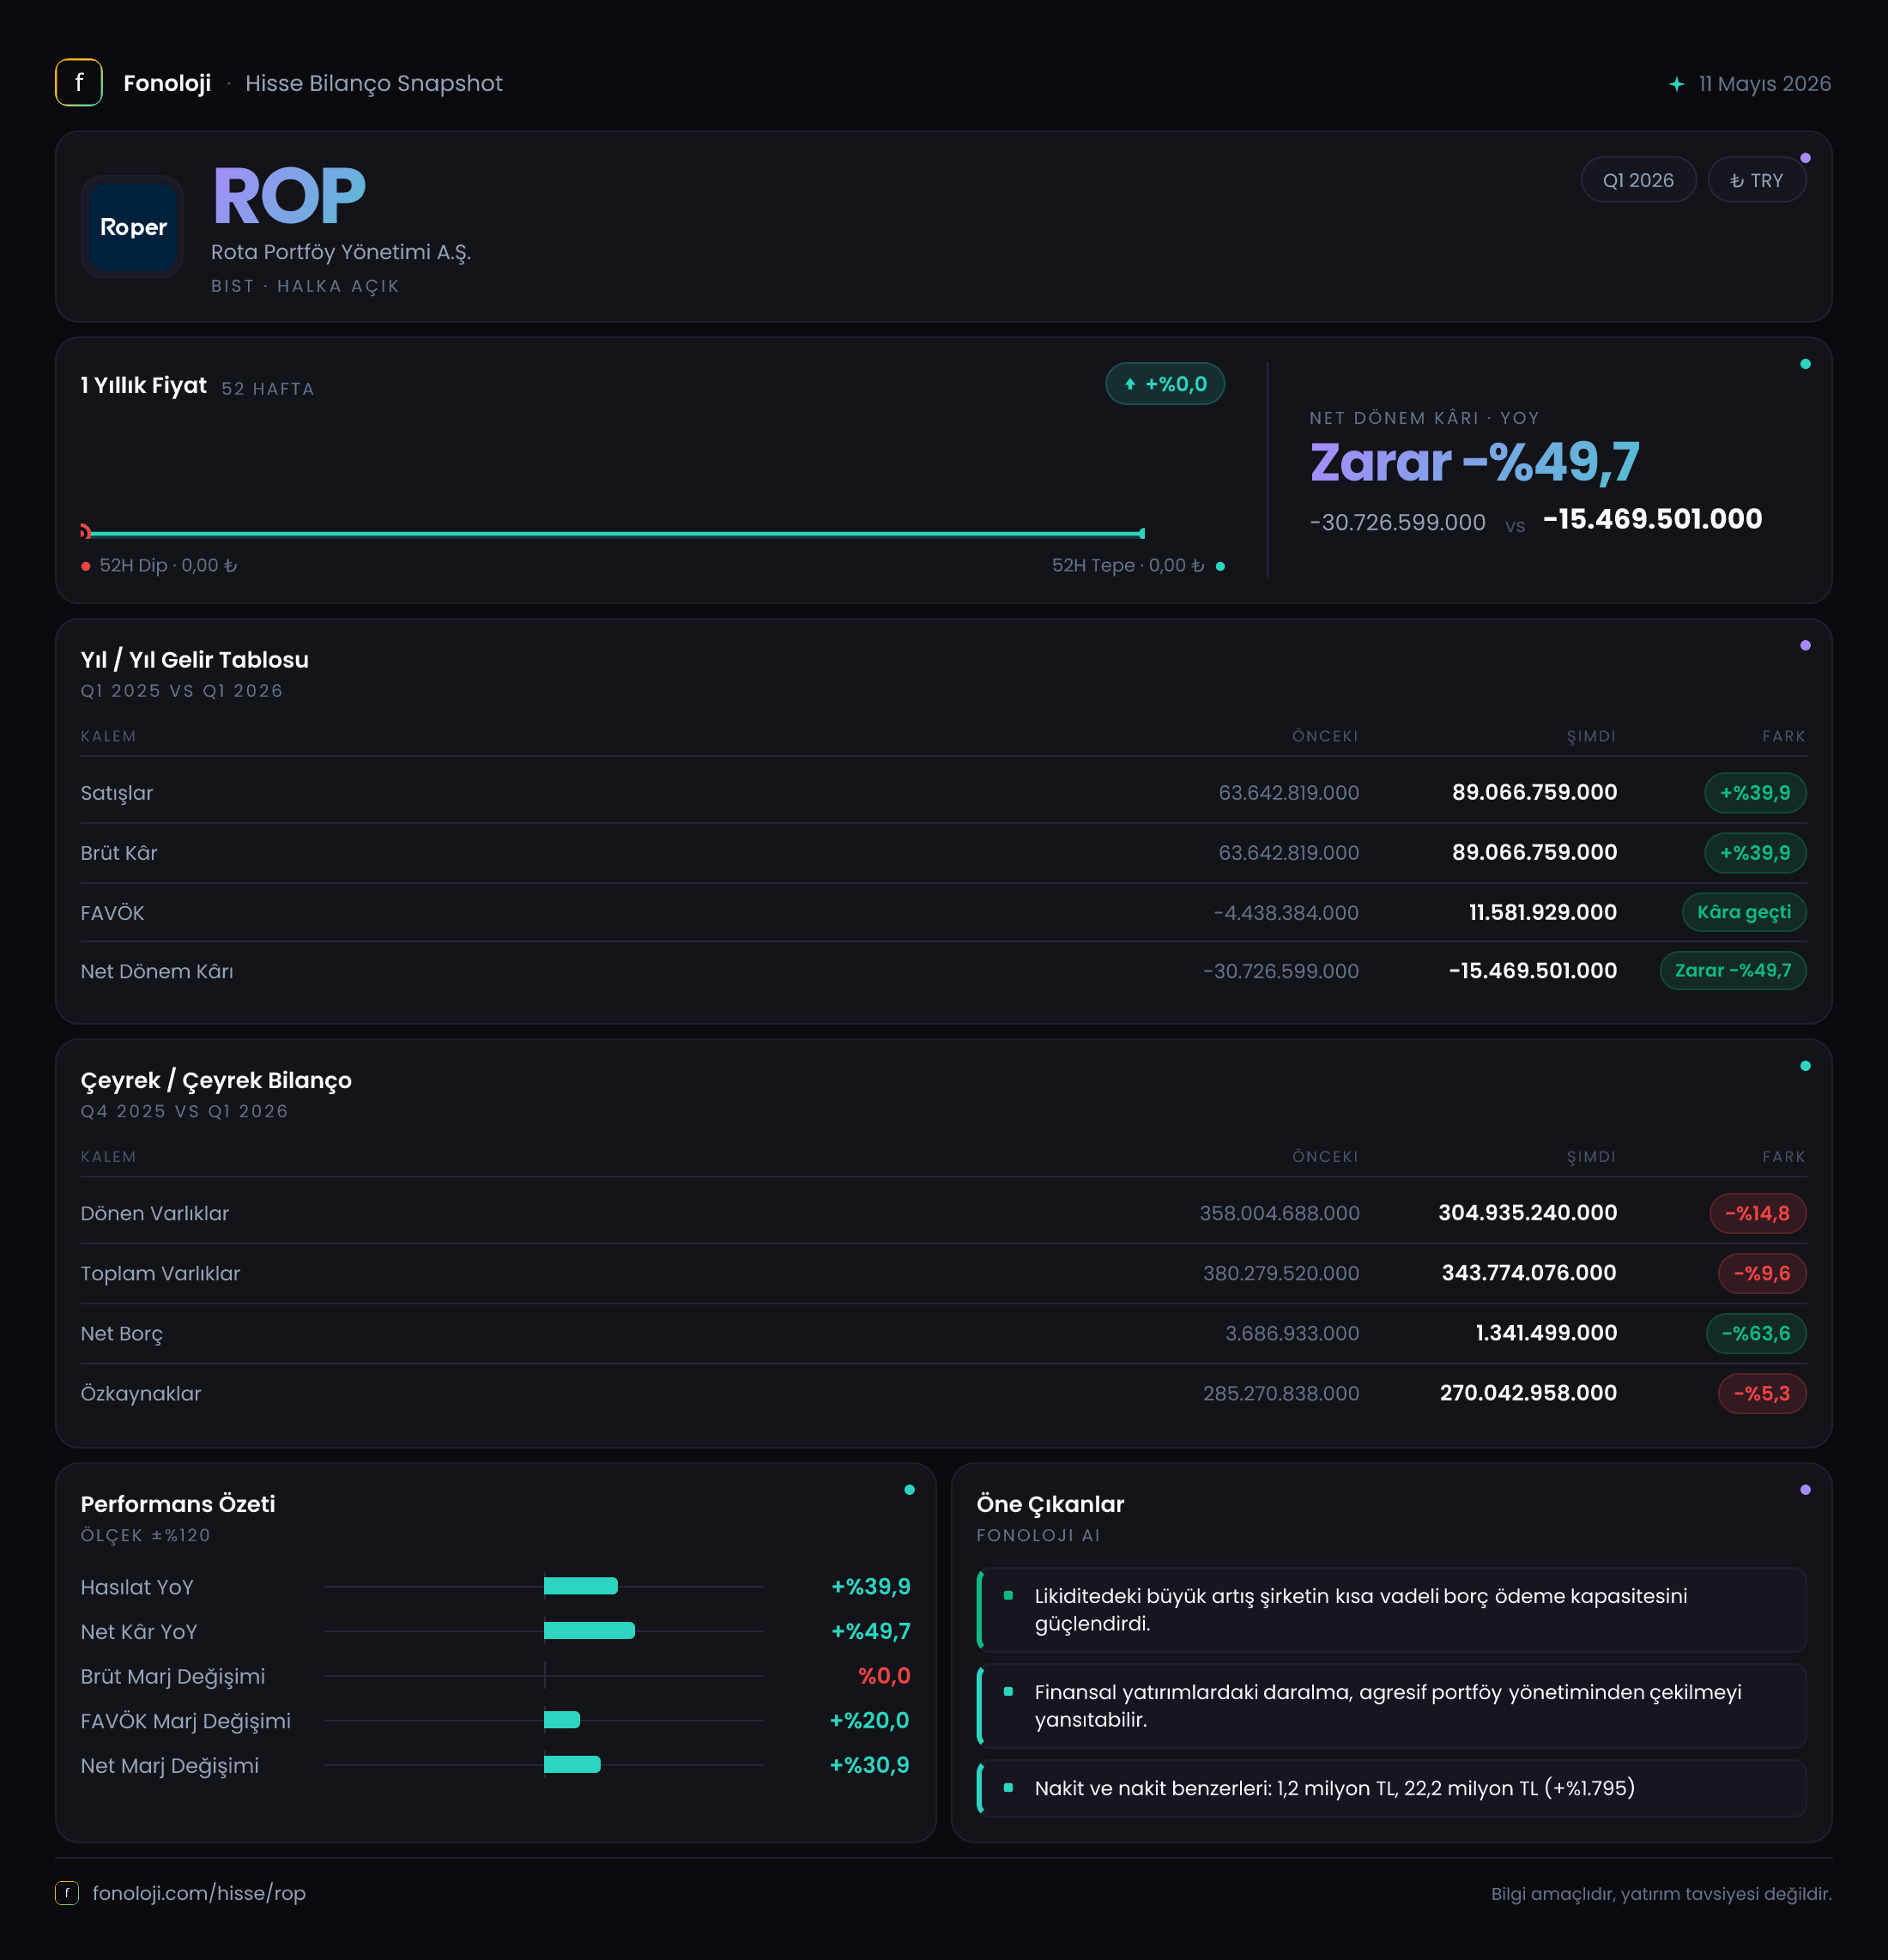The image size is (1888, 1960).
Task: Click the +%30,9 Net Marj value
Action: click(x=870, y=1765)
